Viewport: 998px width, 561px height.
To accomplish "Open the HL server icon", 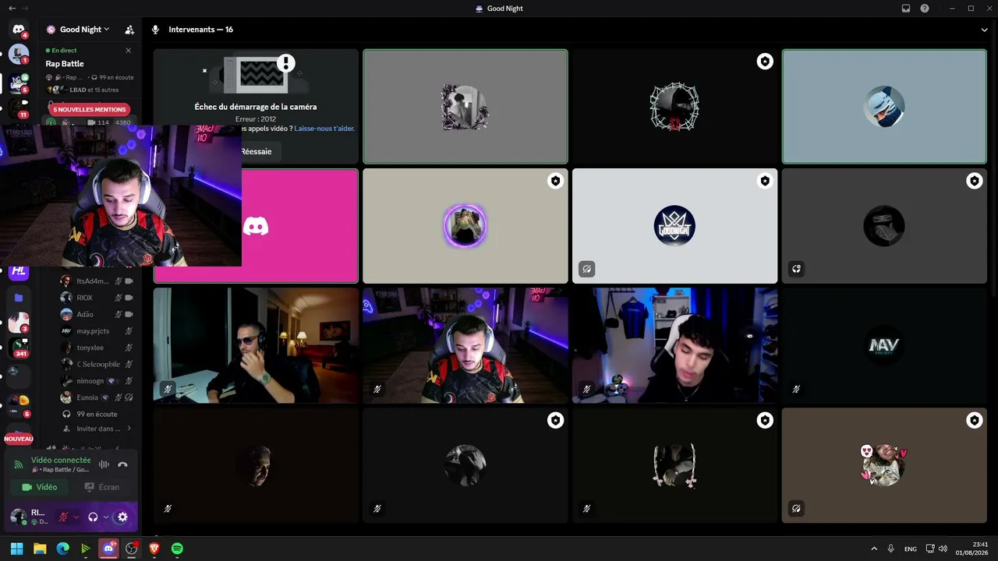I will pyautogui.click(x=19, y=271).
